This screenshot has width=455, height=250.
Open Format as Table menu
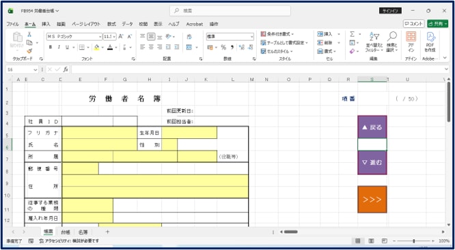point(284,43)
